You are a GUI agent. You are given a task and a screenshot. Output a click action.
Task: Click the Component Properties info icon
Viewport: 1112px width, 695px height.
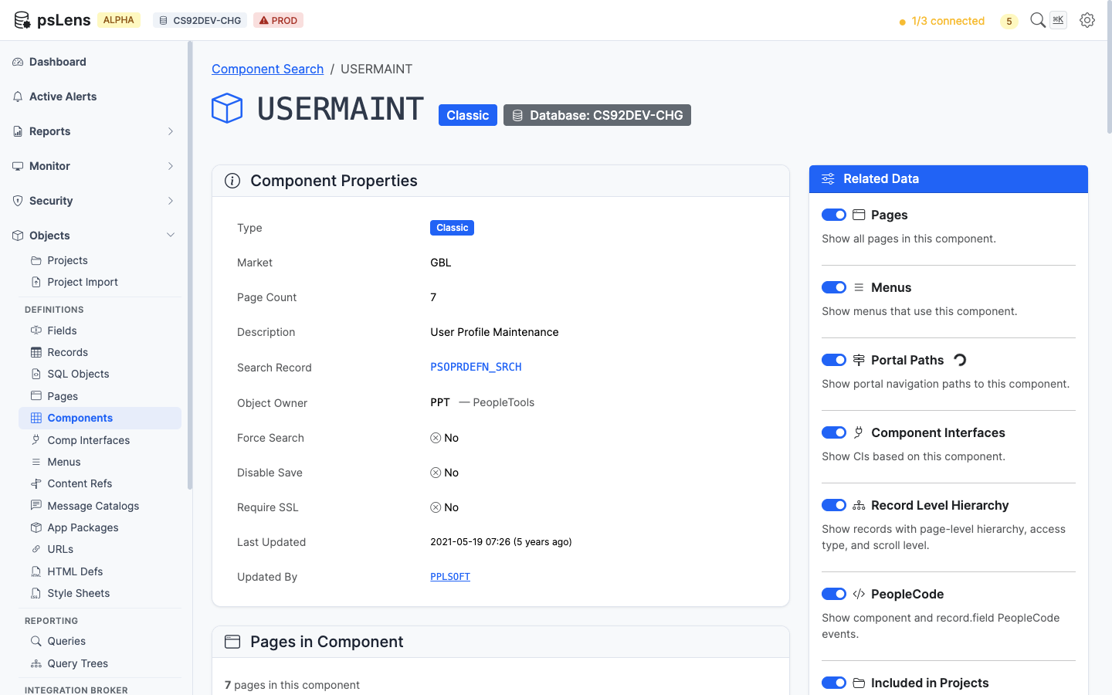pyautogui.click(x=232, y=181)
